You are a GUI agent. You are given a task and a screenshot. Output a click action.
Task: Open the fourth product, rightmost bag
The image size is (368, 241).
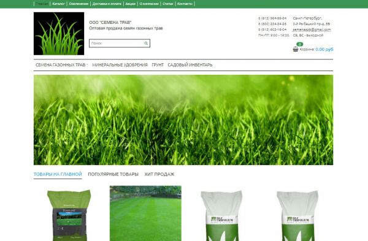[297, 216]
